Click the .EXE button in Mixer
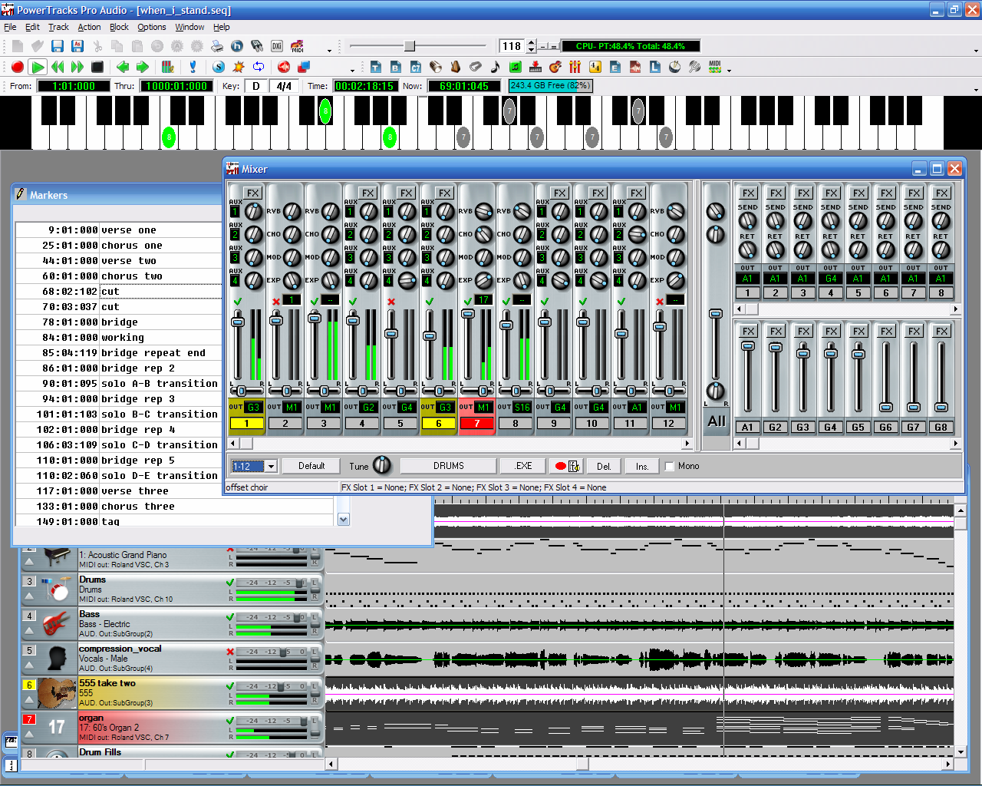Image resolution: width=982 pixels, height=786 pixels. pyautogui.click(x=523, y=466)
